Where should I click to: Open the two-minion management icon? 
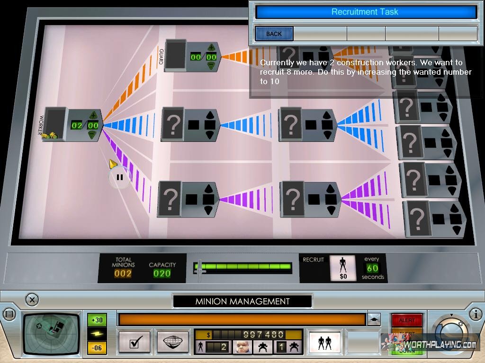tap(325, 342)
